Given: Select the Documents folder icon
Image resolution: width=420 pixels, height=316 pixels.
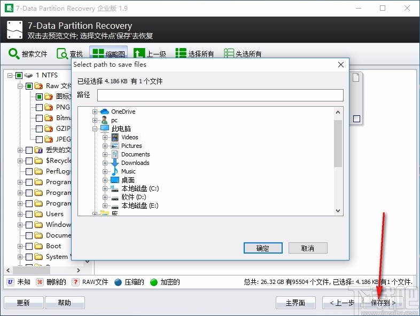Looking at the screenshot, I should pyautogui.click(x=115, y=154).
